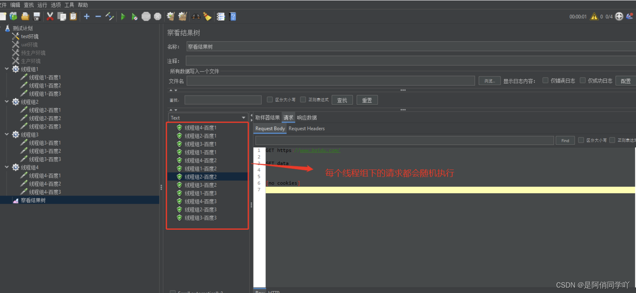Select sampler 线程组1-百度2 in tree
The height and width of the screenshot is (293, 636).
click(x=45, y=86)
